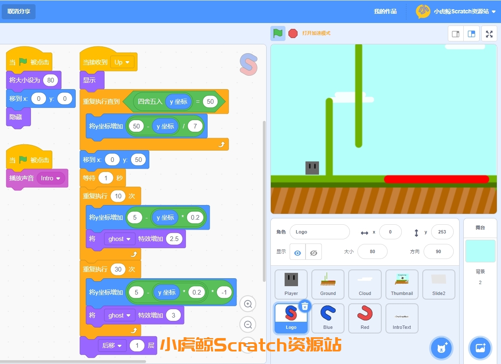This screenshot has width=501, height=364.
Task: Expand the 小虎鲸Scratch资源站 account menu
Action: (x=493, y=11)
